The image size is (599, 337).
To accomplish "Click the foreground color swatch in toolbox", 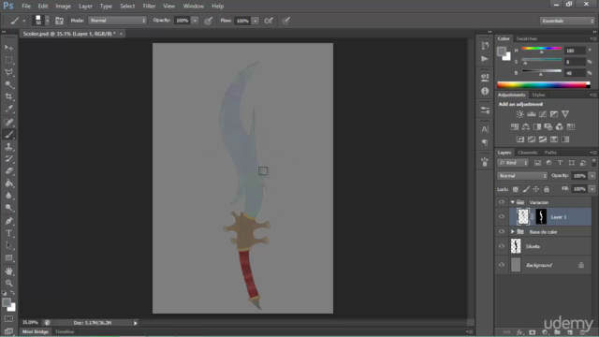I will point(7,302).
